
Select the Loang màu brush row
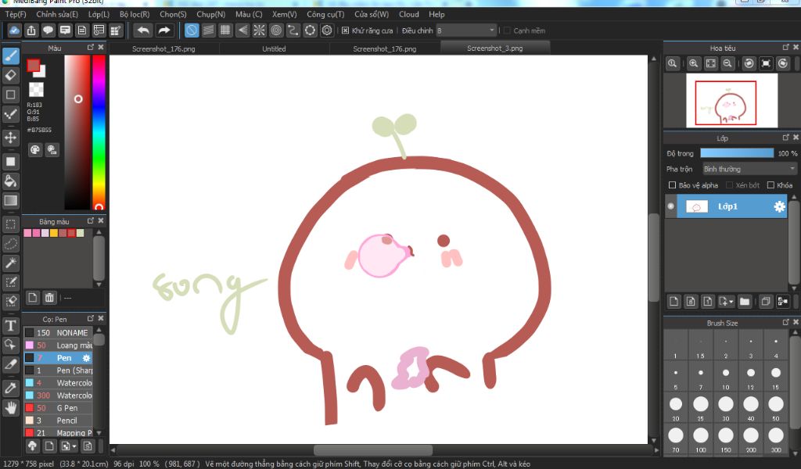pyautogui.click(x=58, y=345)
